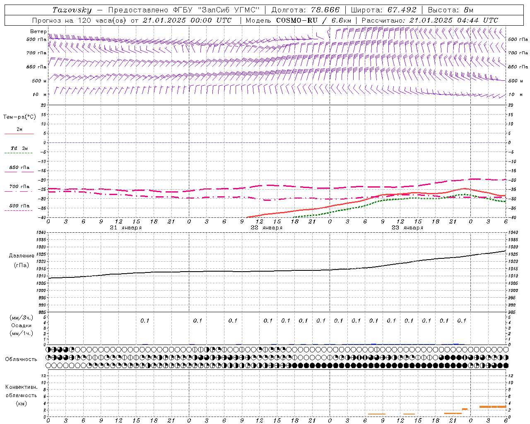Click the 'Осадки' precipitation label
The width and height of the screenshot is (530, 424).
point(22,325)
